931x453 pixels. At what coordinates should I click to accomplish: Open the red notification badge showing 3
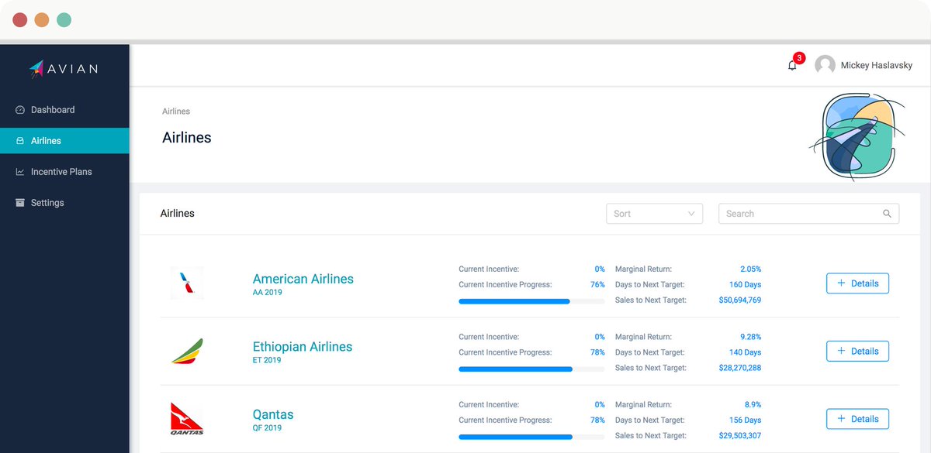(x=799, y=57)
